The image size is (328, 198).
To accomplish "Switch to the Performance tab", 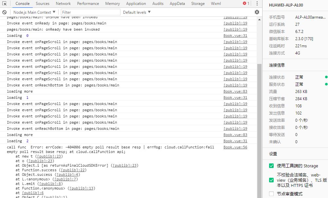I will 88,4.
